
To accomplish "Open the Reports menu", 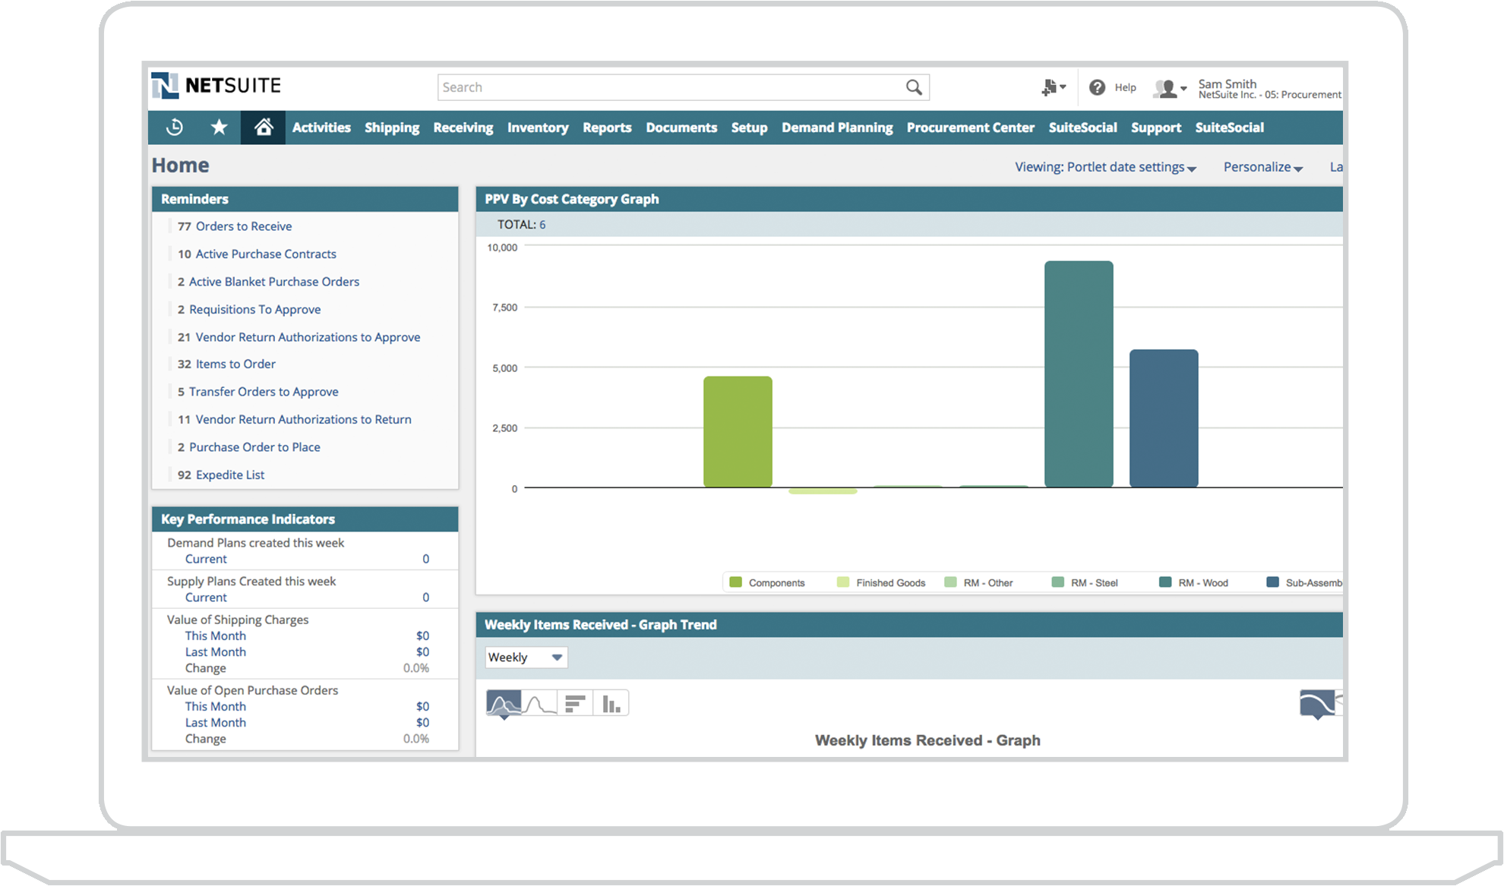I will point(607,128).
